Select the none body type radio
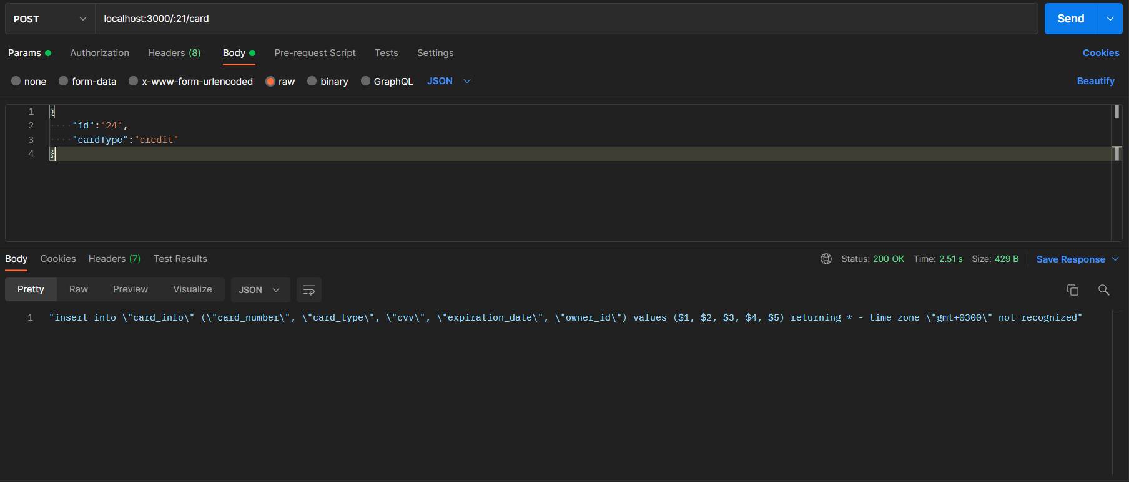The image size is (1129, 482). coord(16,81)
